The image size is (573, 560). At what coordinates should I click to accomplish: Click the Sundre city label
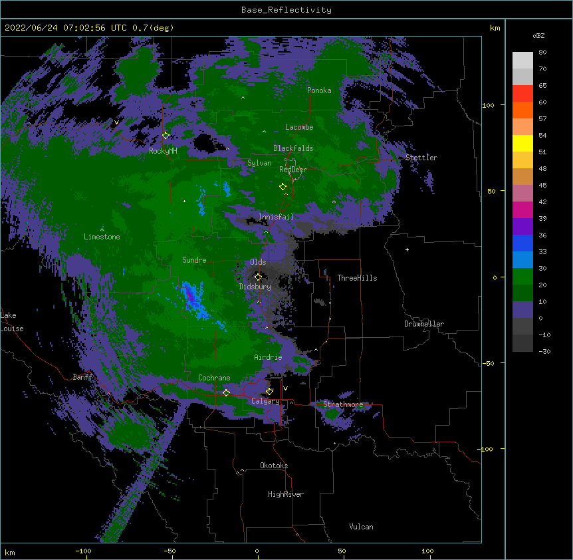click(x=194, y=260)
